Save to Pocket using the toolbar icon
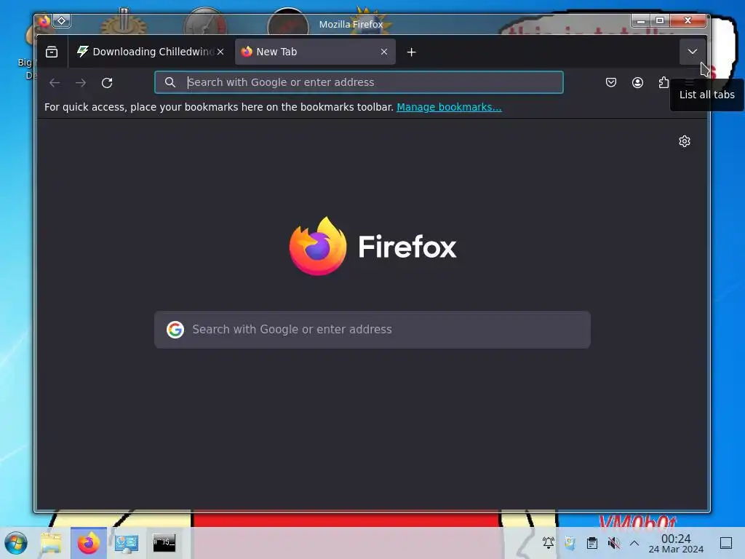The height and width of the screenshot is (559, 745). (x=611, y=83)
